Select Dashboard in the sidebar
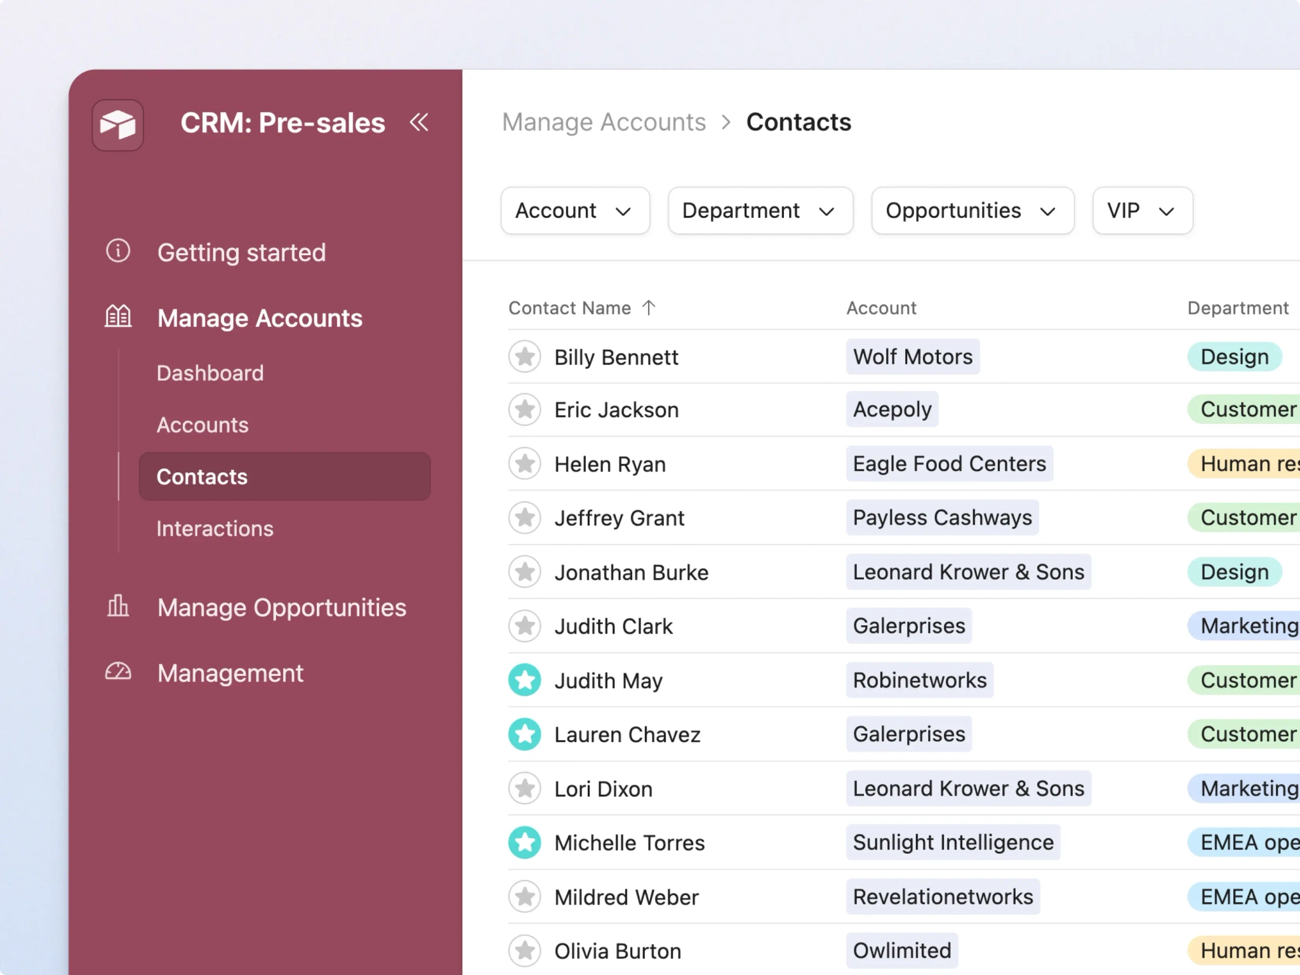Screen dimensions: 1300x975 210,373
